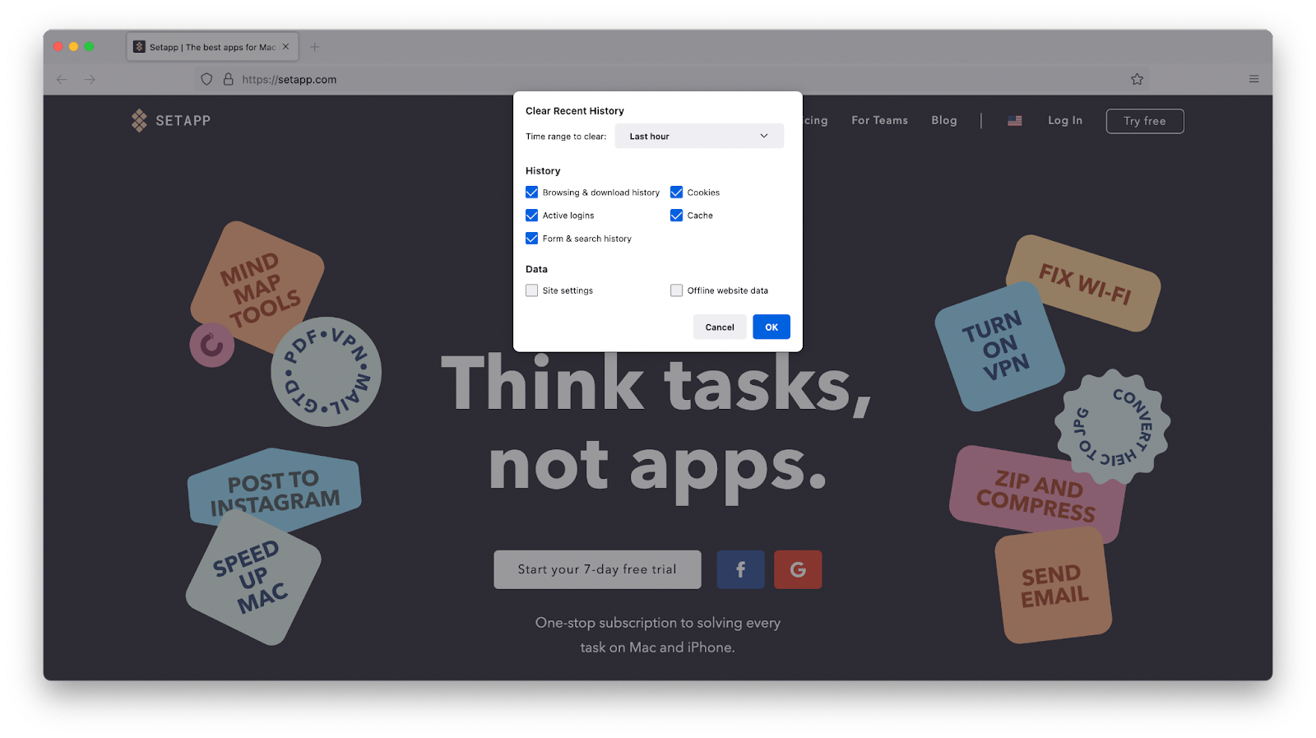Screen dimensions: 1316x738
Task: Click the Speed Up Mac sticker
Action: coord(253,578)
